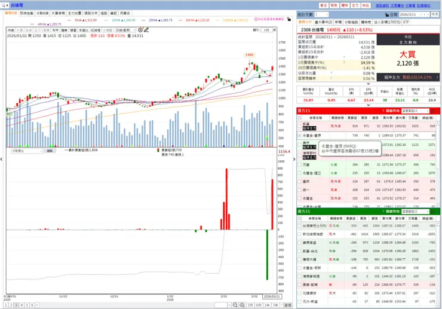Open the search icon dropdown arrow
This screenshot has width=442, height=309.
(x=7, y=5)
